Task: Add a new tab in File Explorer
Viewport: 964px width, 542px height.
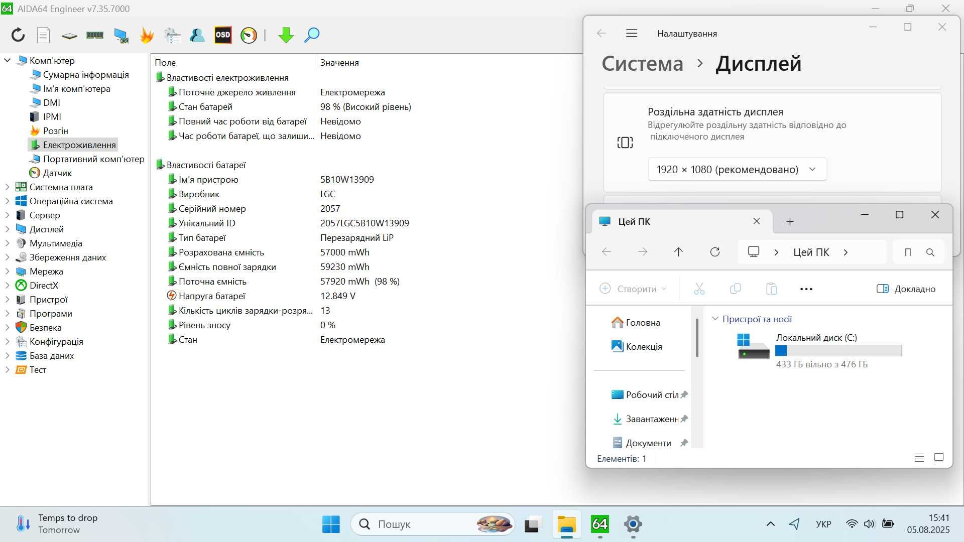Action: point(790,221)
